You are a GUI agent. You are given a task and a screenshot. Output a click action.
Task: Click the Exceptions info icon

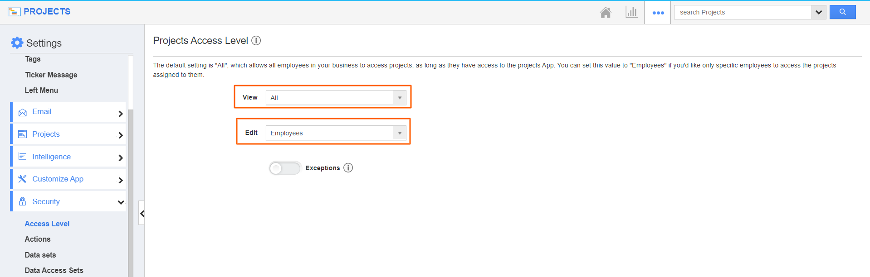(348, 168)
